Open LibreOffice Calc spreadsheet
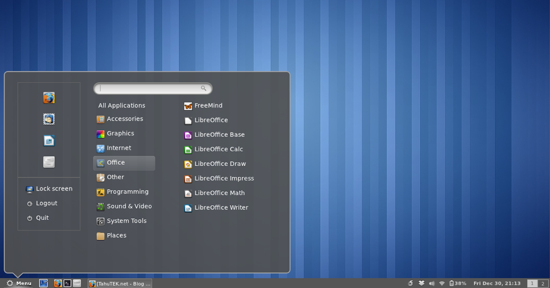Screen dimensions: 550x288 (x=219, y=149)
